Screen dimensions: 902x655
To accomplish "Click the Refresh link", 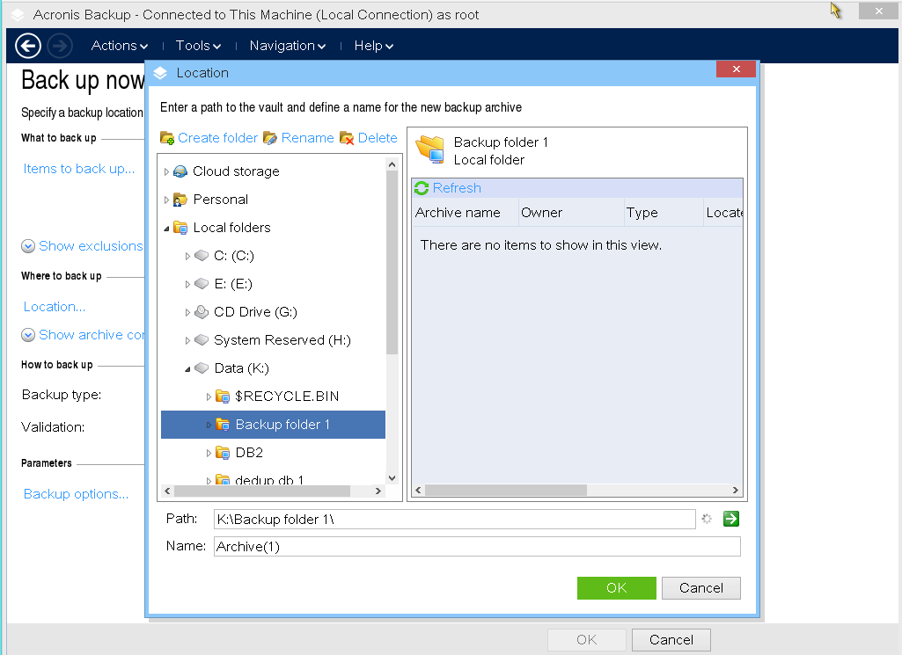I will (457, 188).
